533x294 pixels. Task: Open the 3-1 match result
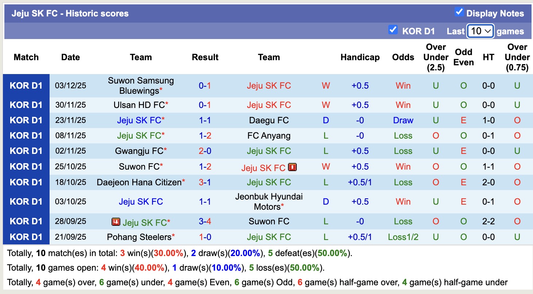pos(205,182)
